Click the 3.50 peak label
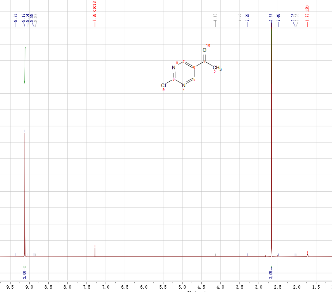The image size is (332, 292). click(x=239, y=18)
